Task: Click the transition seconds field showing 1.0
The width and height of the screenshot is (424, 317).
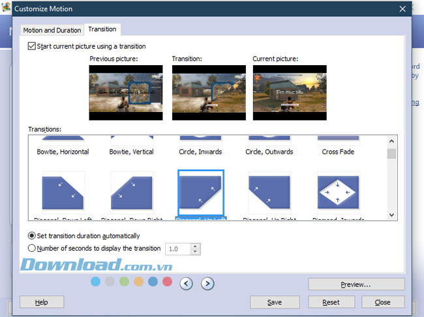Action: pos(179,249)
